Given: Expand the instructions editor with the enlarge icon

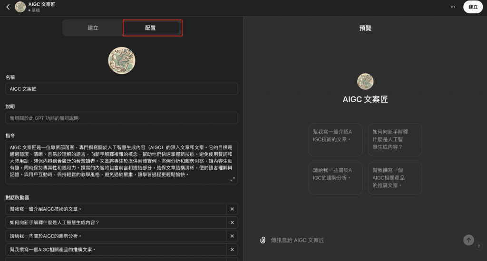Looking at the screenshot, I should click(233, 179).
